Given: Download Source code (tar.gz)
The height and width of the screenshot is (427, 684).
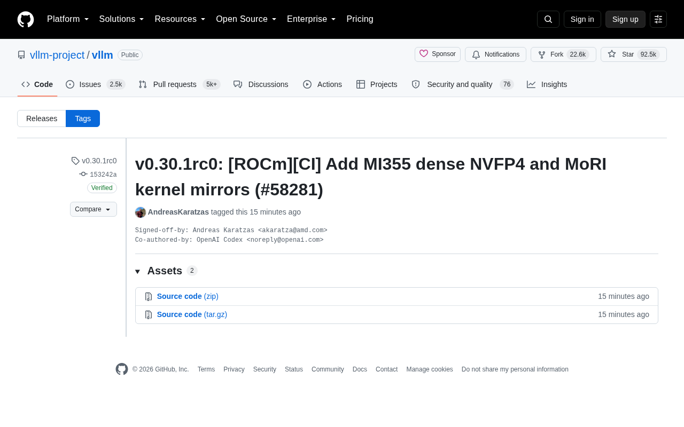Looking at the screenshot, I should (x=192, y=314).
